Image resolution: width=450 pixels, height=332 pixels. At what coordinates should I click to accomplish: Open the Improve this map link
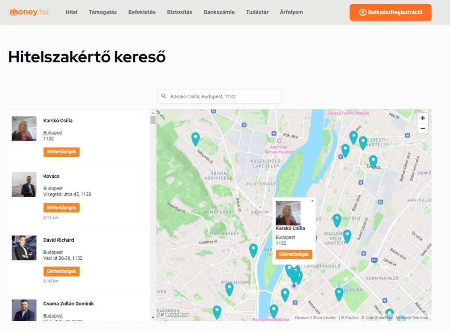412,318
